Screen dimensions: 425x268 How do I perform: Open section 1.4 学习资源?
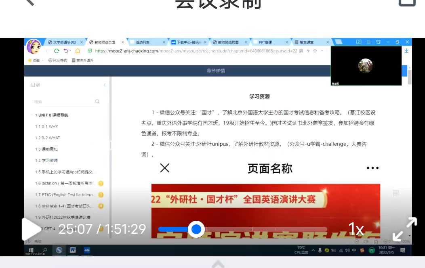pos(46,161)
